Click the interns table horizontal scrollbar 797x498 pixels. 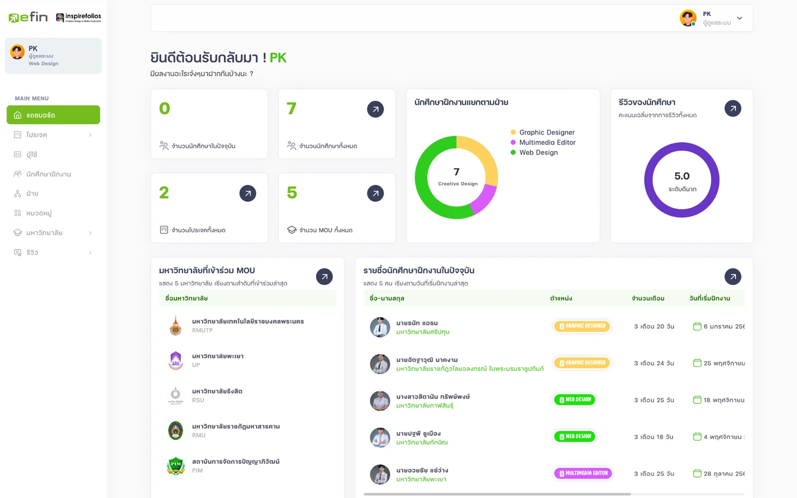click(x=497, y=494)
